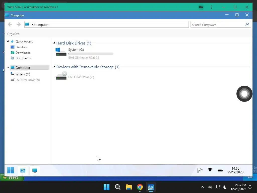Viewport: 257px width, 193px height.
Task: Click the host clock showing 2:05 PM
Action: coord(238,187)
